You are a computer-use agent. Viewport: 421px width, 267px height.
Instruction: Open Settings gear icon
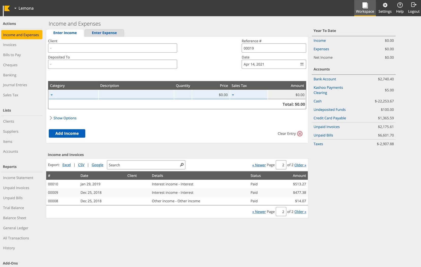[385, 5]
